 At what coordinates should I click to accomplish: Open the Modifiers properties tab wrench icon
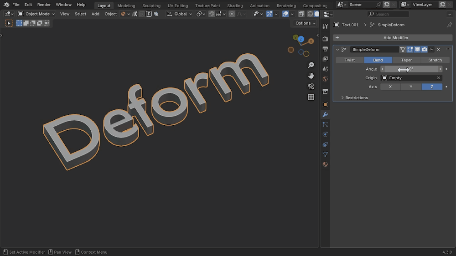(325, 114)
